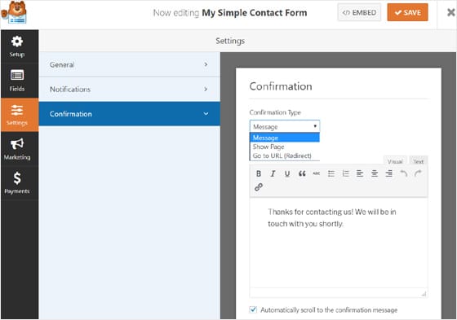Click the Confirmation heading
Viewport: 457px width, 320px height.
(281, 86)
